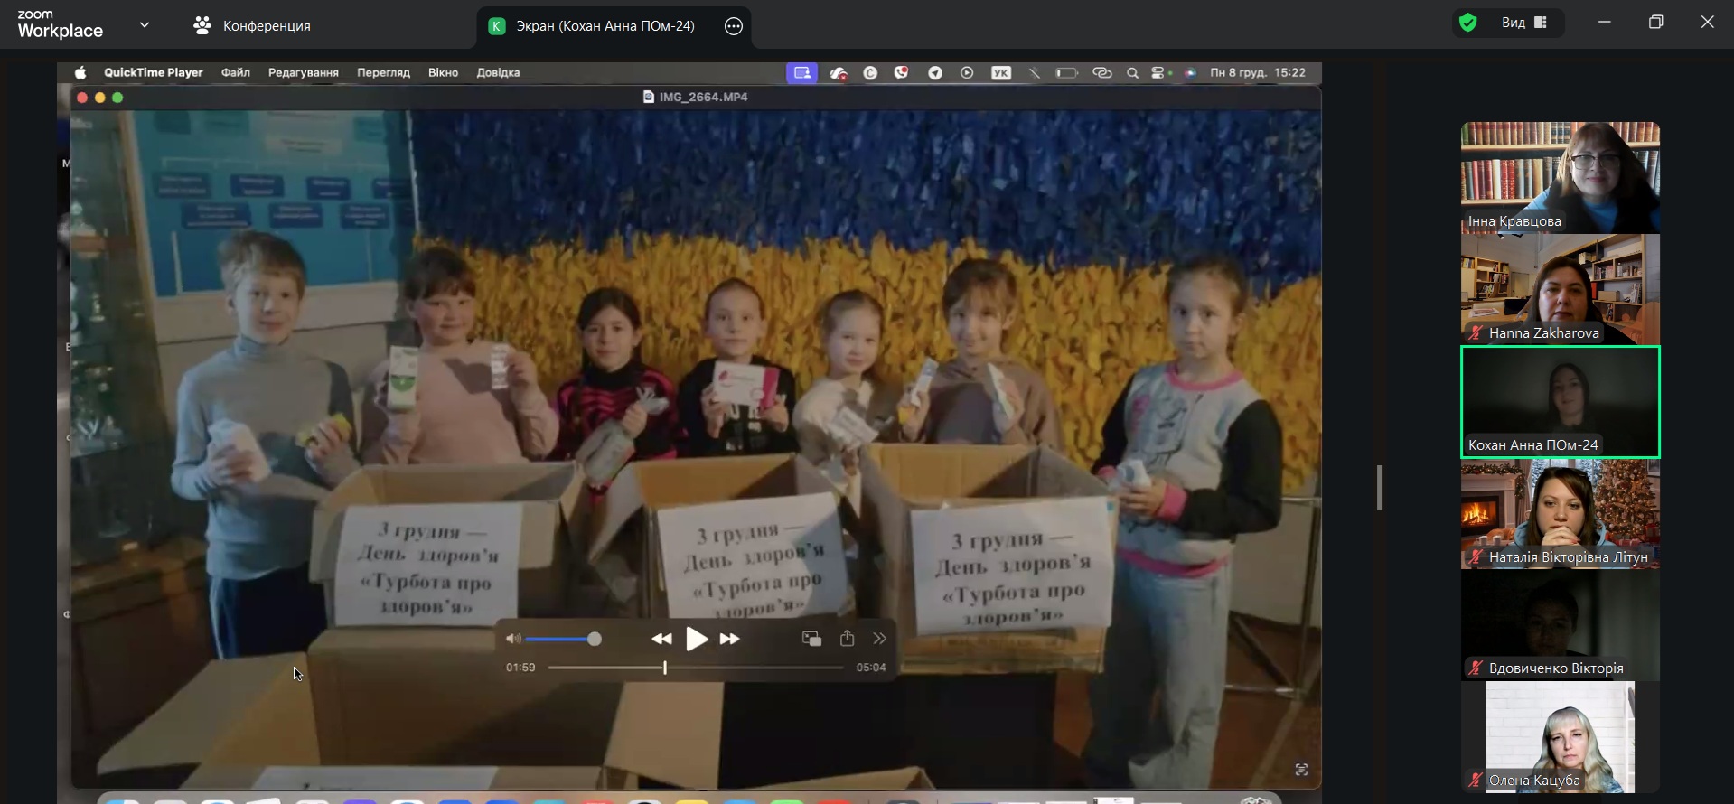
Task: Mute the video via speaker icon
Action: pos(513,639)
